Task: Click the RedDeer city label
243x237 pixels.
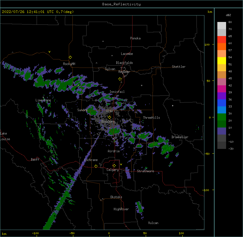Action: 124,72
